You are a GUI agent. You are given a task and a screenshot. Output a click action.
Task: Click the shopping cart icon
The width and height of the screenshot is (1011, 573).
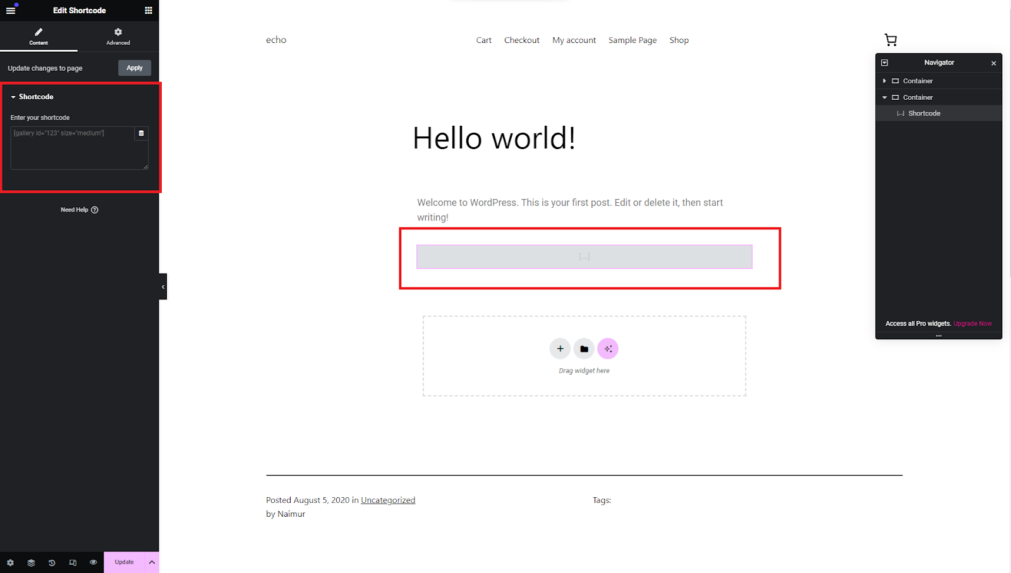click(890, 40)
